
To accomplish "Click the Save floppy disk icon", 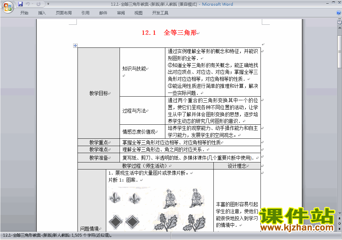I will 20,4.
